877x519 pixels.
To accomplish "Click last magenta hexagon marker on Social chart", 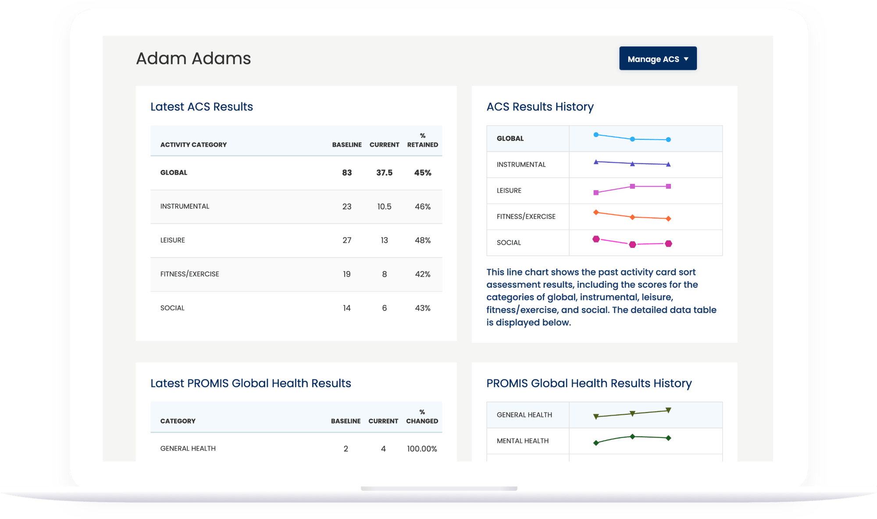I will 668,244.
